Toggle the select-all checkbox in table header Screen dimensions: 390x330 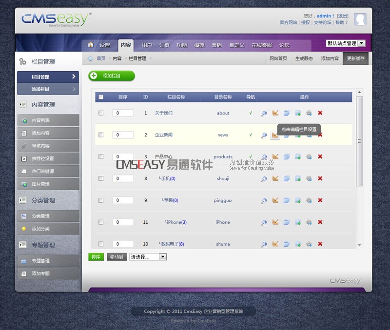[101, 97]
